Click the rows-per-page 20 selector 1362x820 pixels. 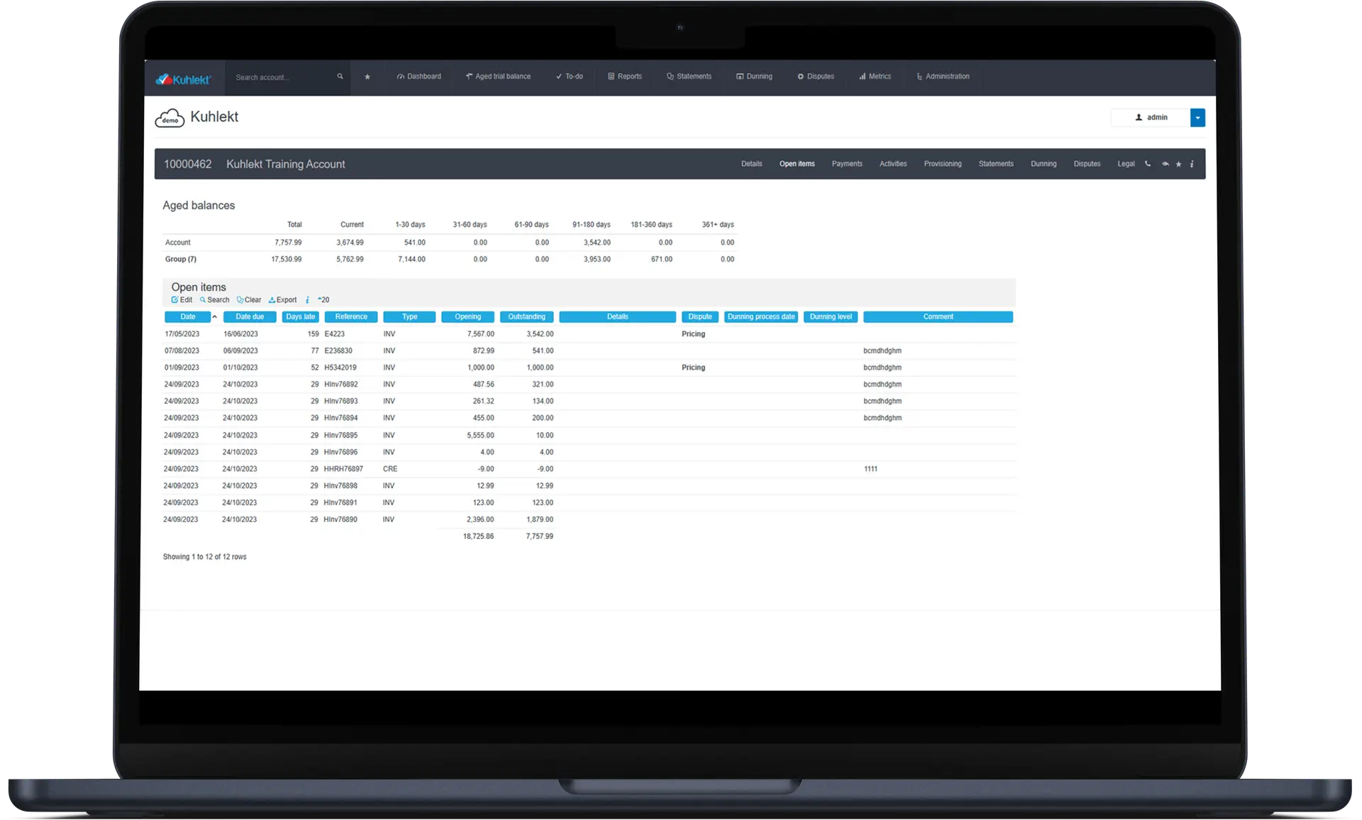pos(323,300)
